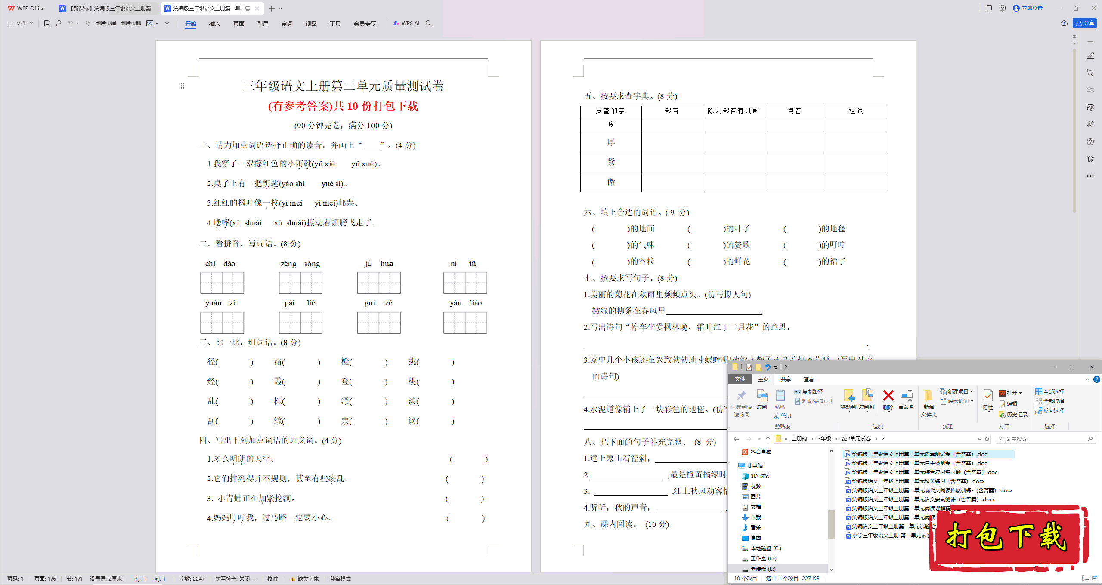
Task: Click the magic wand tools icon in right sidebar
Action: [x=1090, y=124]
